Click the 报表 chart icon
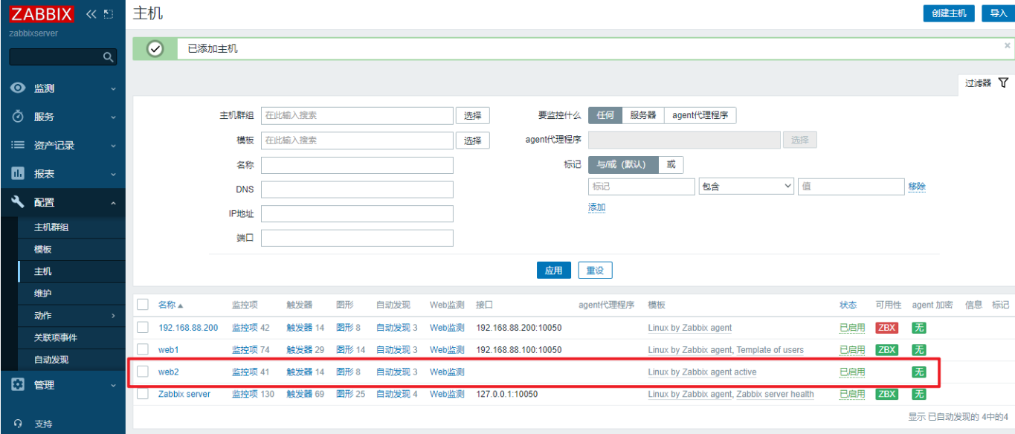1015x434 pixels. pos(19,173)
